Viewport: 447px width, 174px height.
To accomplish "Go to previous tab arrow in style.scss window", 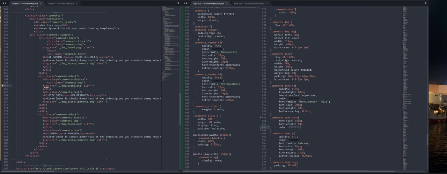I will click(x=184, y=3).
